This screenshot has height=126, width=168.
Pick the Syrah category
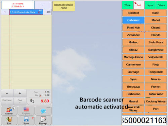(133, 79)
